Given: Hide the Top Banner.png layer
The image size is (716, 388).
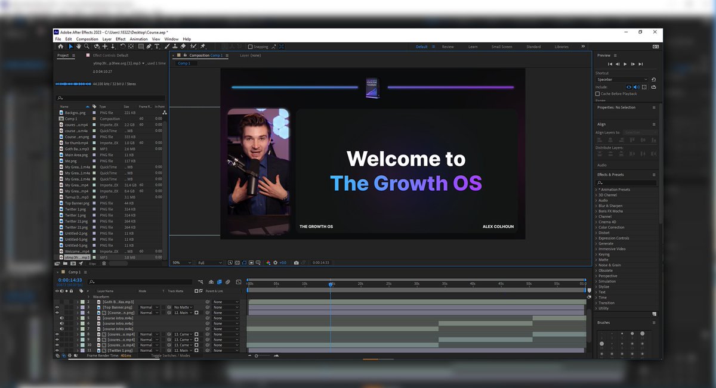Looking at the screenshot, I should coord(57,308).
